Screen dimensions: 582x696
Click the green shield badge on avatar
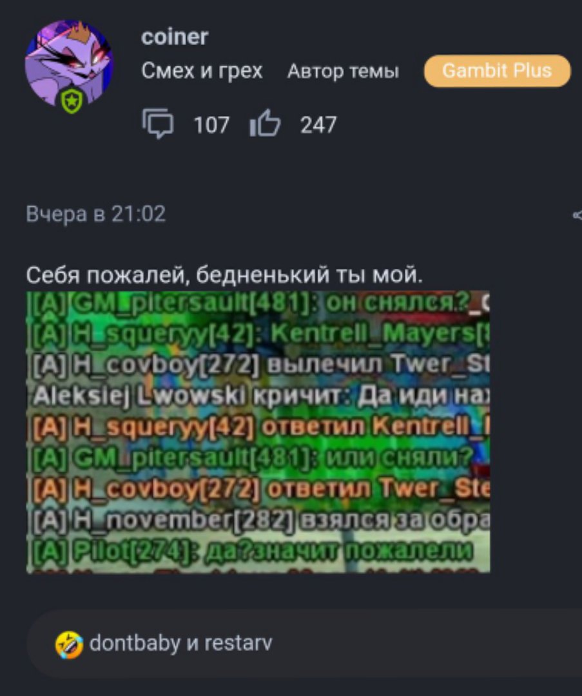72,101
